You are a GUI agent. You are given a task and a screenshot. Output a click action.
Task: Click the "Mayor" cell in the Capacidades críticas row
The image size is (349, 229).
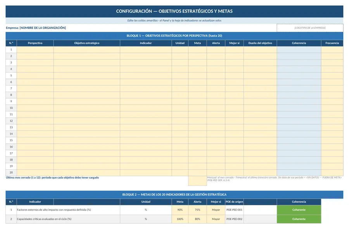click(216, 219)
